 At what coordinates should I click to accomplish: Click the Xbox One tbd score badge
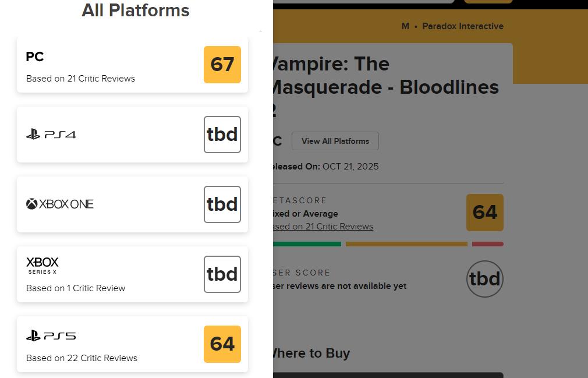[222, 204]
